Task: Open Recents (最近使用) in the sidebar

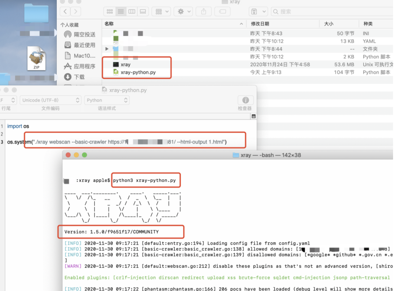Action: pyautogui.click(x=80, y=45)
